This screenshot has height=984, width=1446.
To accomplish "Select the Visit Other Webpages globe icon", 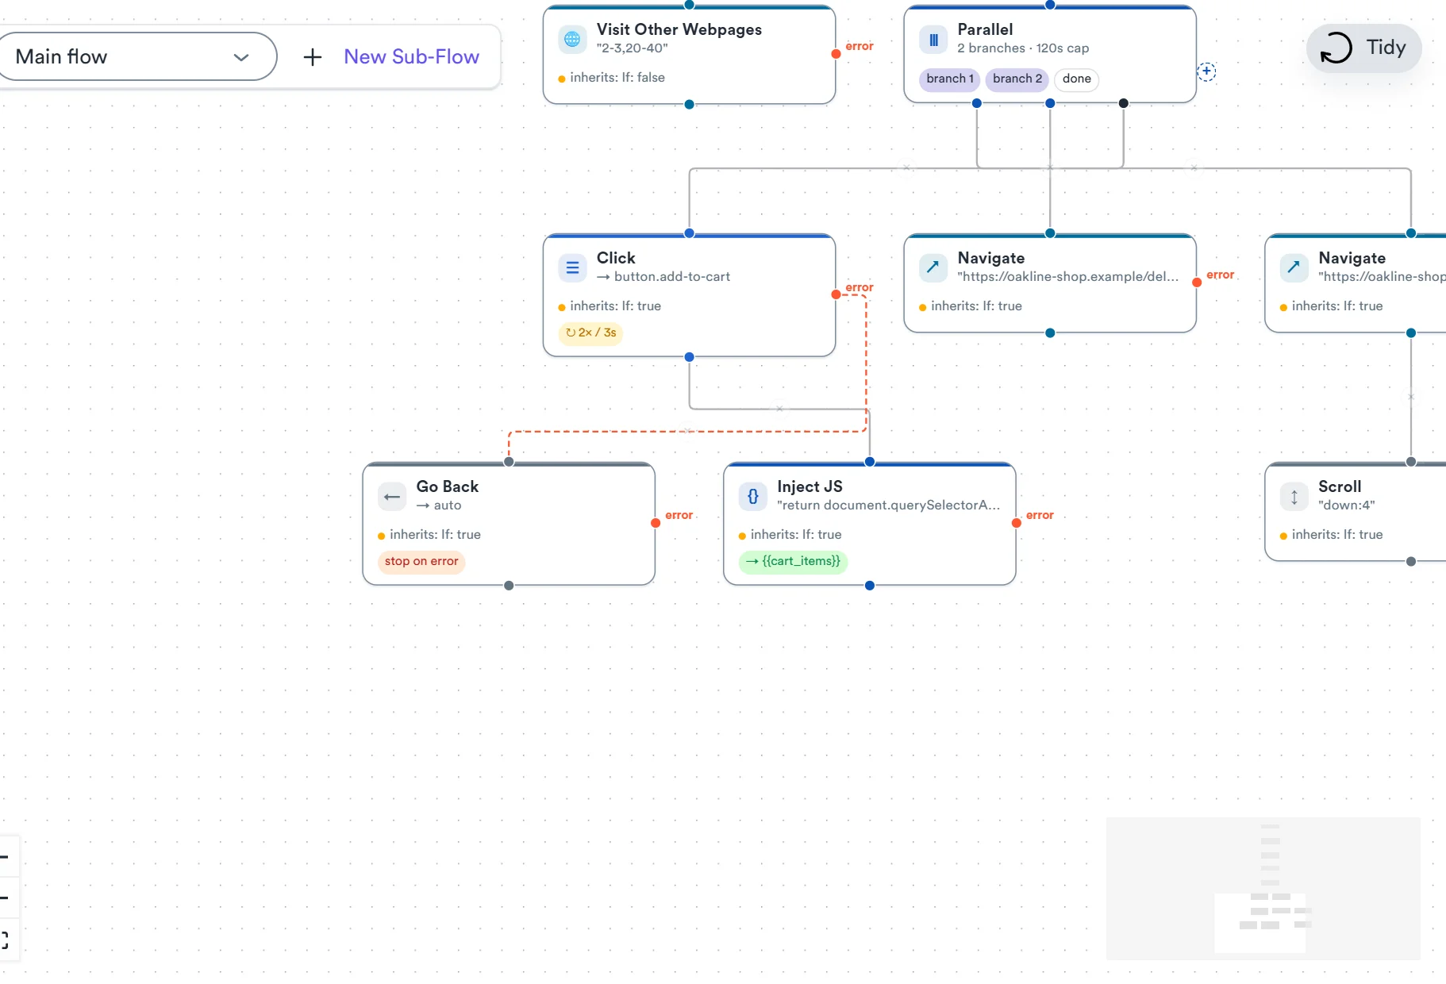I will click(572, 39).
